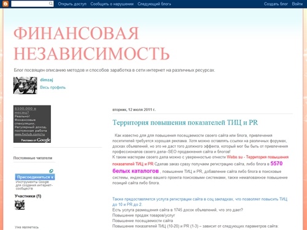Click "Войти" to sign in
The width and height of the screenshot is (307, 230).
(297, 4)
